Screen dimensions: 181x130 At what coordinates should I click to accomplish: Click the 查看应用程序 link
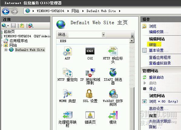pyautogui.click(x=160, y=57)
